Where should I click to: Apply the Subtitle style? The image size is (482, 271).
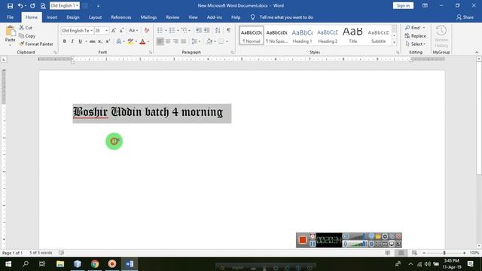[378, 35]
